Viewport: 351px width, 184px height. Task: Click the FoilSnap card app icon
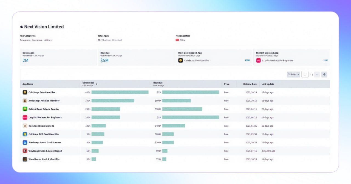click(x=25, y=134)
